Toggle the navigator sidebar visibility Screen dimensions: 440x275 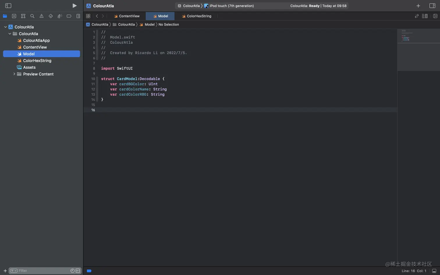[8, 6]
